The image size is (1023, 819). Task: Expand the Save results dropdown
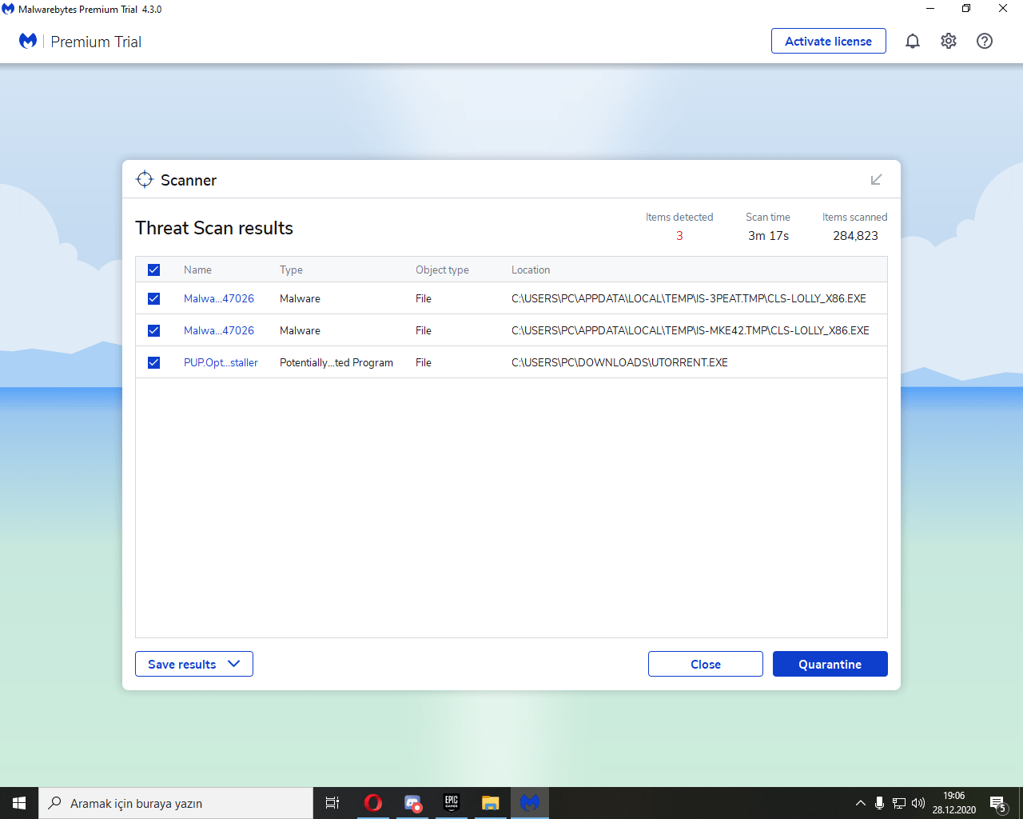tap(194, 664)
